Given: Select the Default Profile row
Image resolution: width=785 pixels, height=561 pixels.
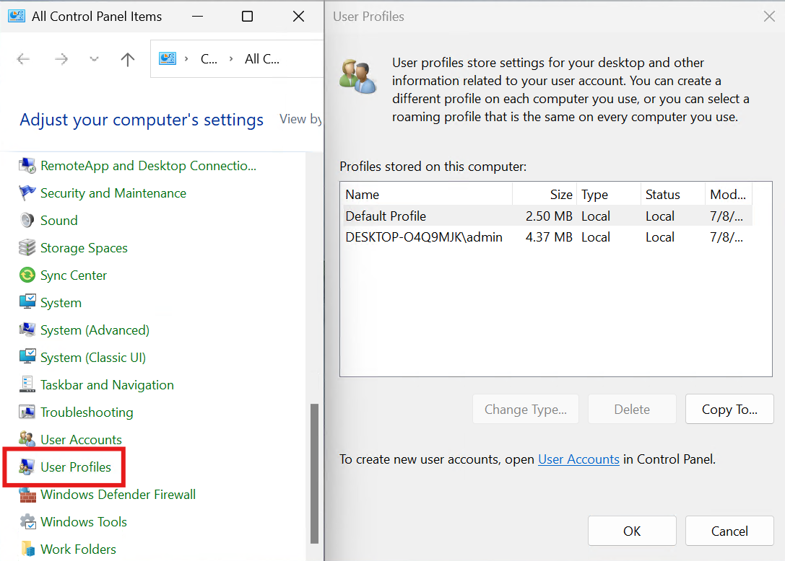Looking at the screenshot, I should pyautogui.click(x=547, y=216).
